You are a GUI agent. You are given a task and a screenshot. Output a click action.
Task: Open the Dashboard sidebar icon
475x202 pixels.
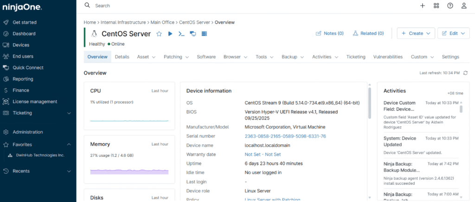click(x=6, y=33)
